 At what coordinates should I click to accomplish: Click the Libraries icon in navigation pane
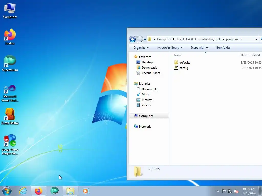pyautogui.click(x=136, y=83)
